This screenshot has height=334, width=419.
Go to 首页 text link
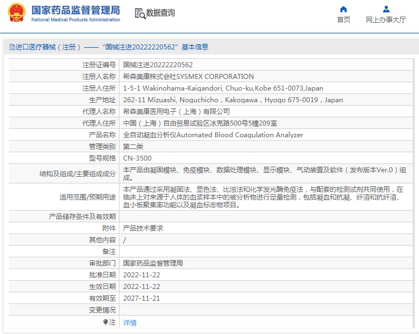pos(343,20)
